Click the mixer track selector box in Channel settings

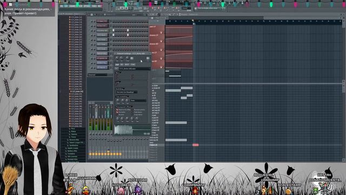132,58
